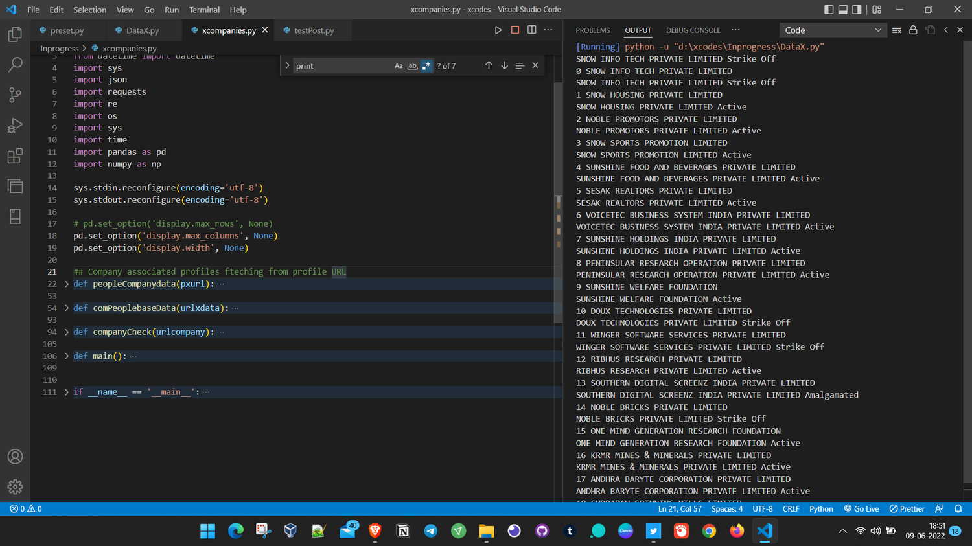Open the Source Control view
The height and width of the screenshot is (546, 972).
pos(15,95)
